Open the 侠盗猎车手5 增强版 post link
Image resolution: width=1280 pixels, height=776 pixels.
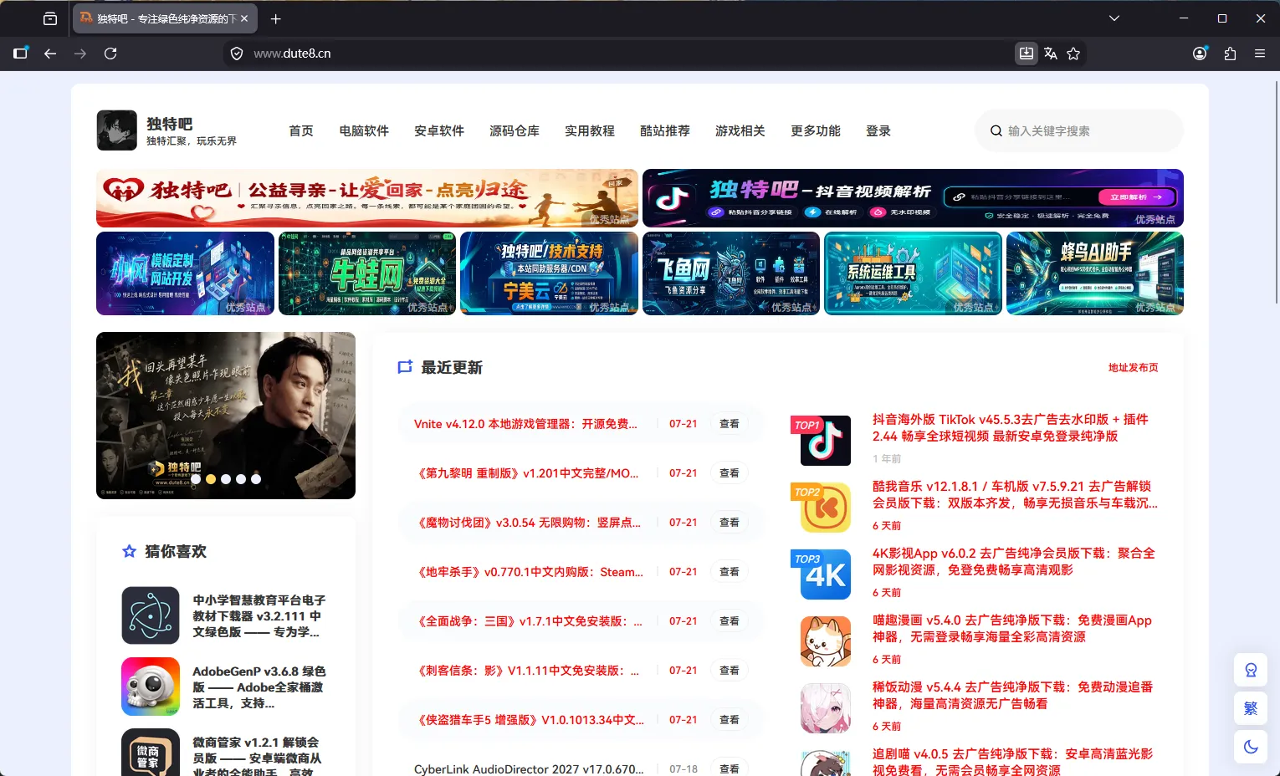pyautogui.click(x=529, y=720)
